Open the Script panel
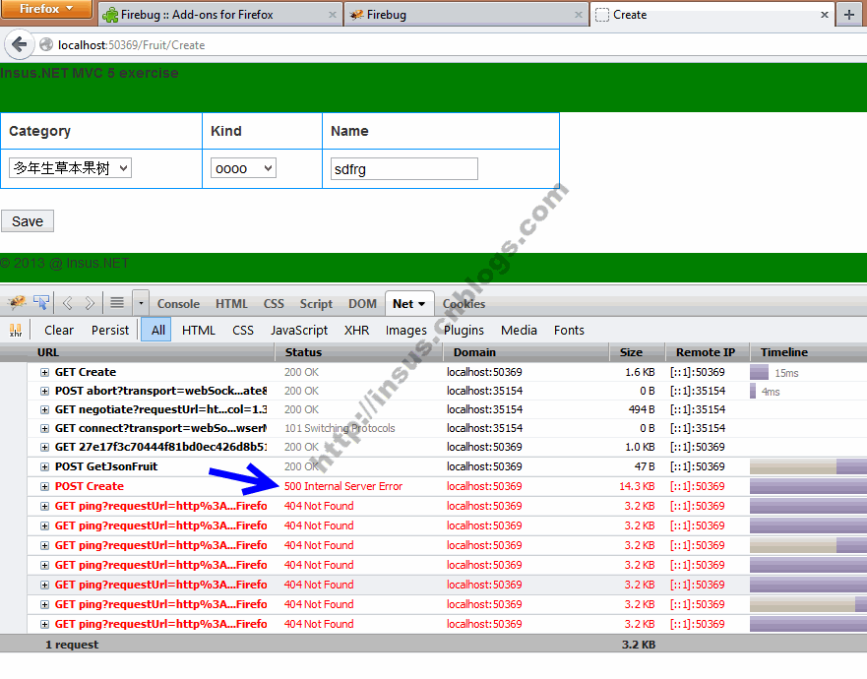This screenshot has height=679, width=867. point(316,303)
